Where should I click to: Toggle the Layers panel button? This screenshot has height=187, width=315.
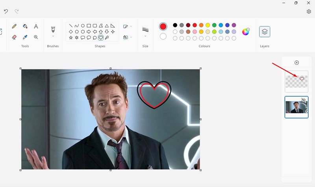[x=265, y=32]
